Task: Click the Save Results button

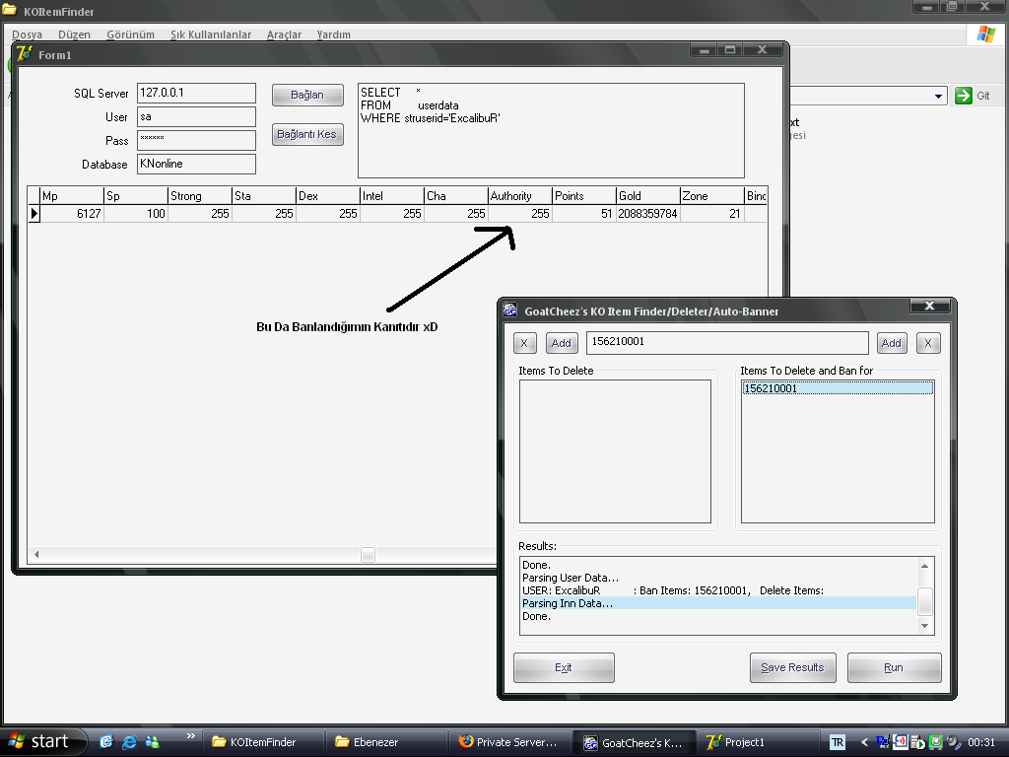Action: coord(793,667)
